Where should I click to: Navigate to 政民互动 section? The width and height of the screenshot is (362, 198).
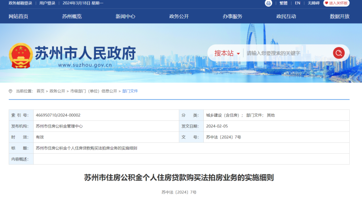point(286,16)
